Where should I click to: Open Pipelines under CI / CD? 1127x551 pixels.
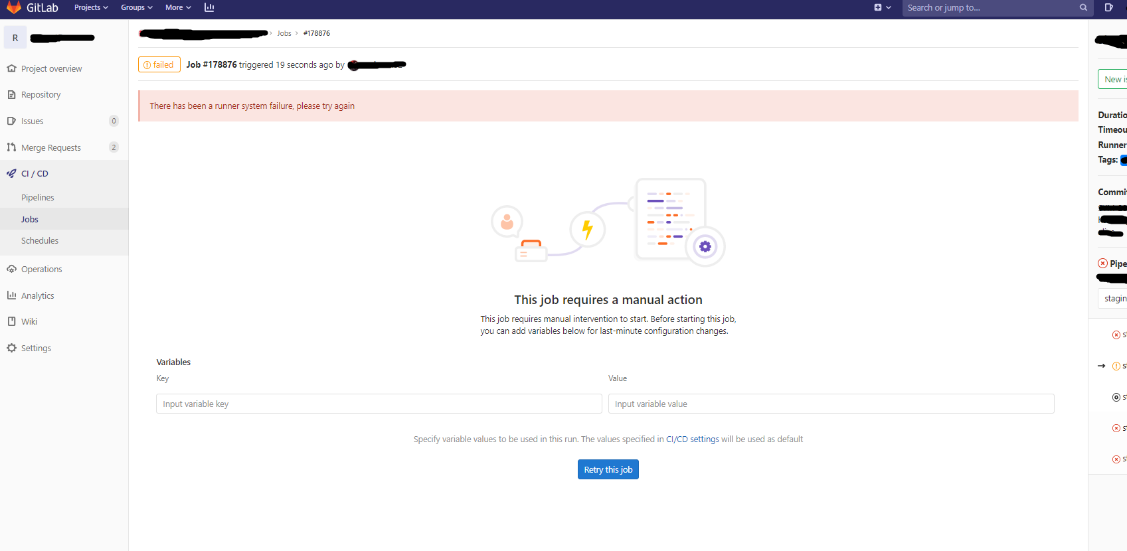[38, 198]
